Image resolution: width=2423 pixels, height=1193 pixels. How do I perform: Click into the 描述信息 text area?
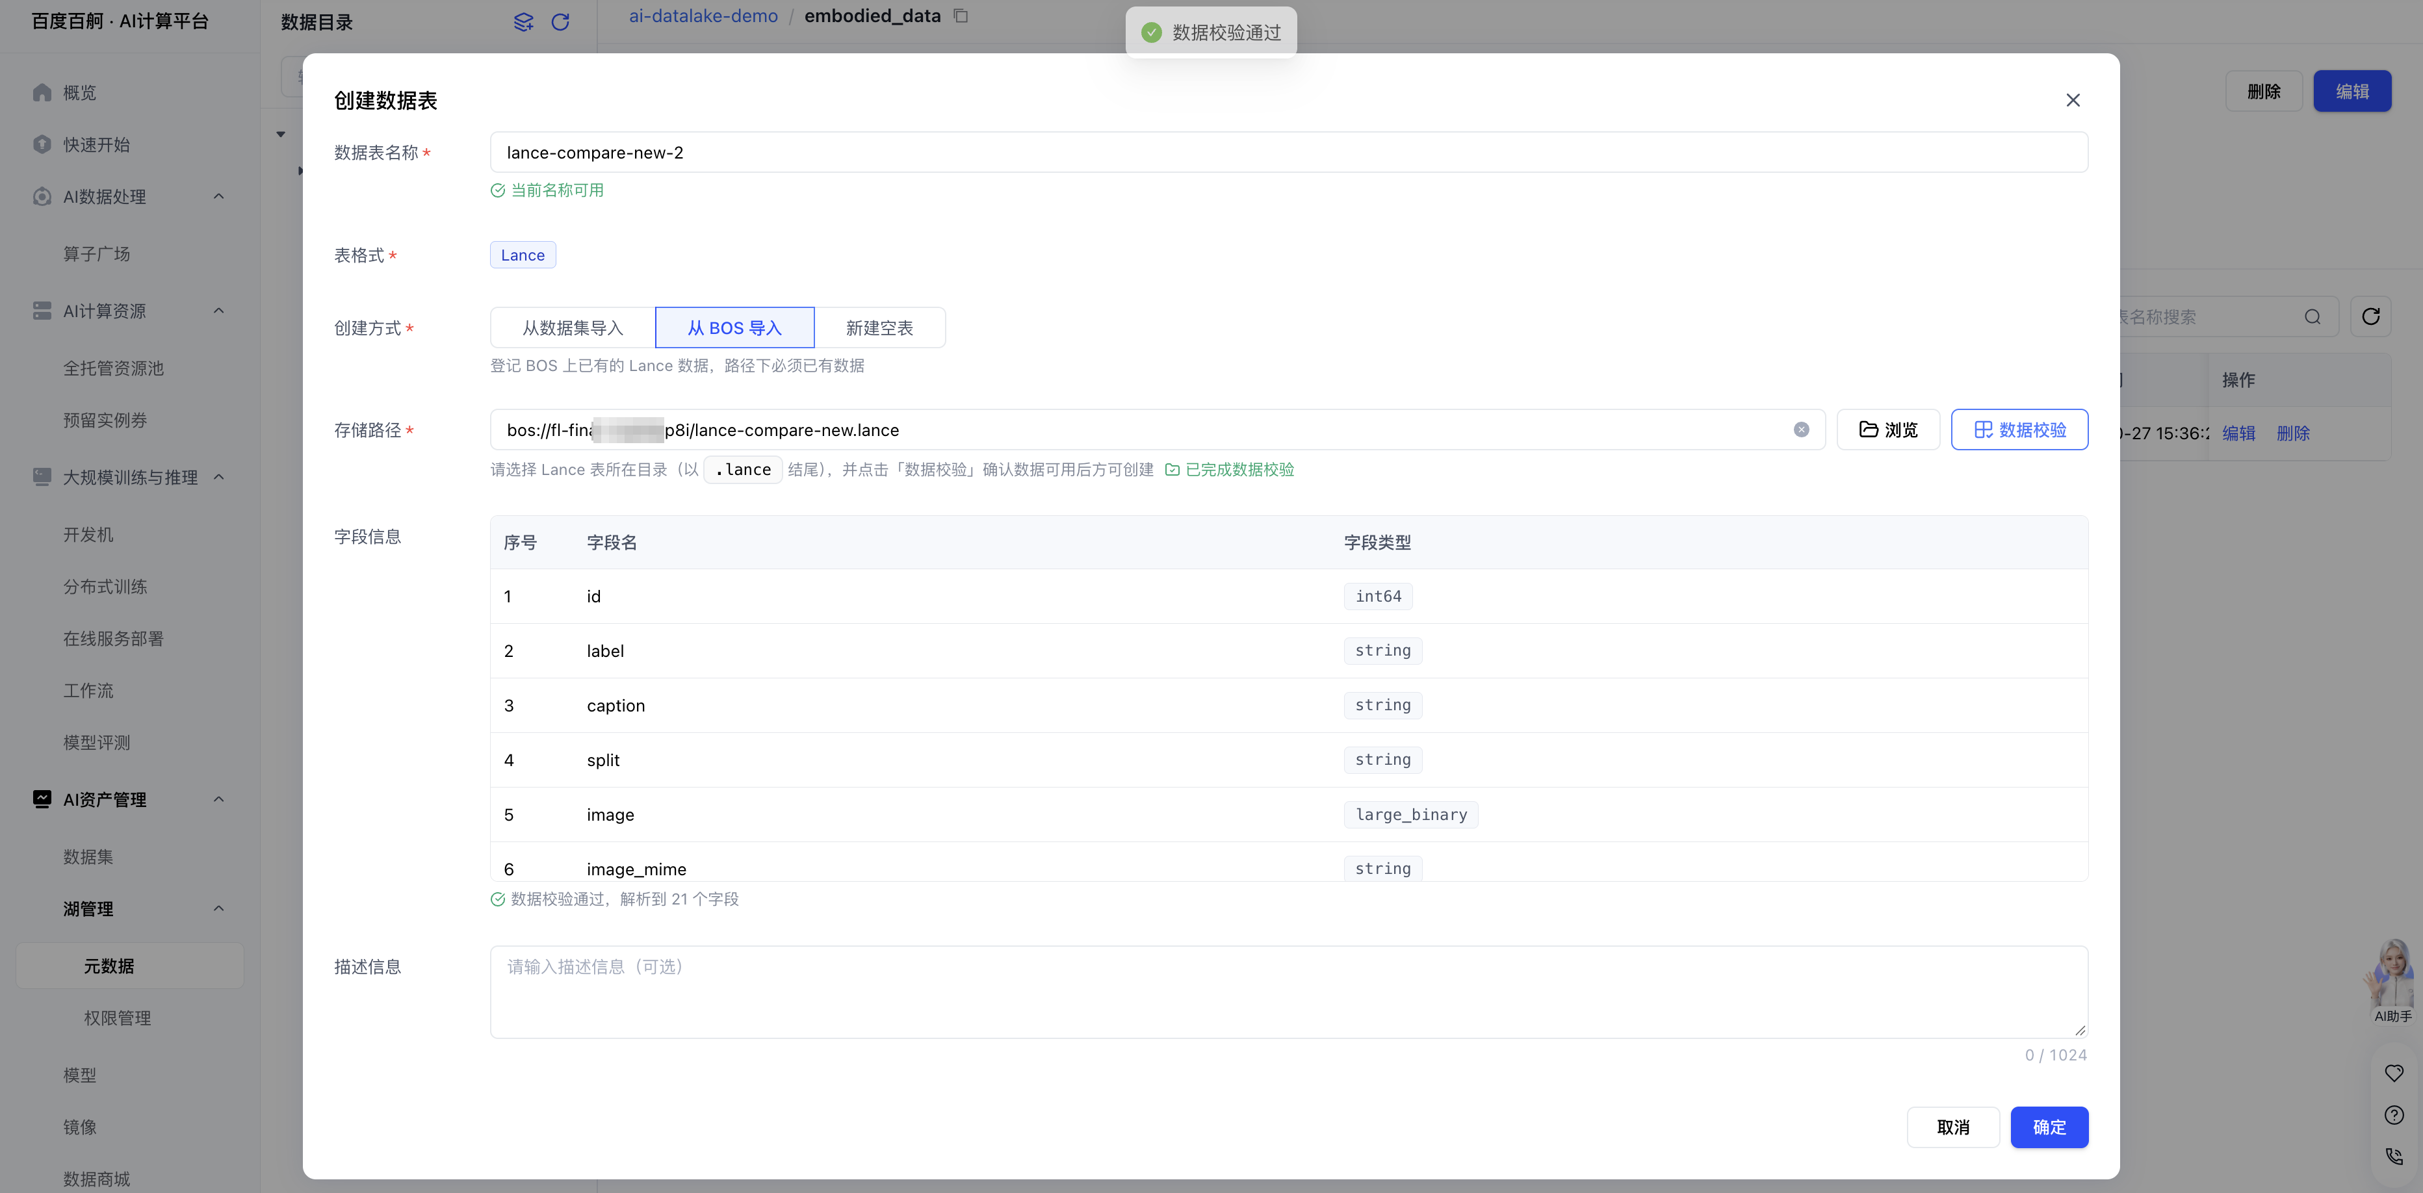tap(1289, 992)
